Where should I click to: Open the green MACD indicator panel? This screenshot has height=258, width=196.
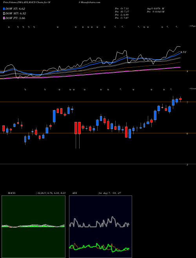[x=33, y=227]
